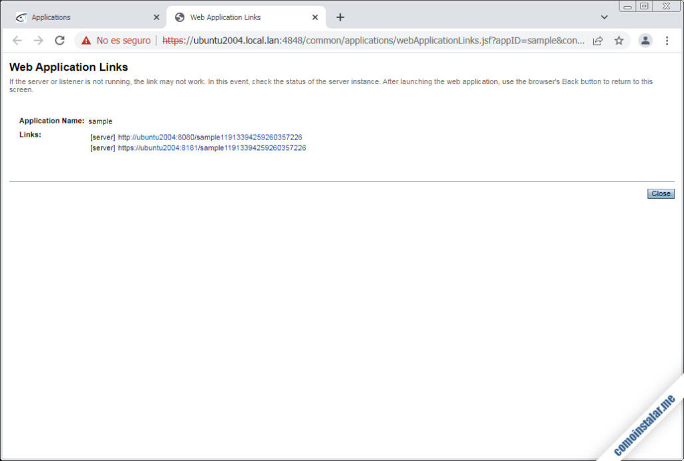Share this page using the share icon
The width and height of the screenshot is (684, 461).
pyautogui.click(x=598, y=41)
